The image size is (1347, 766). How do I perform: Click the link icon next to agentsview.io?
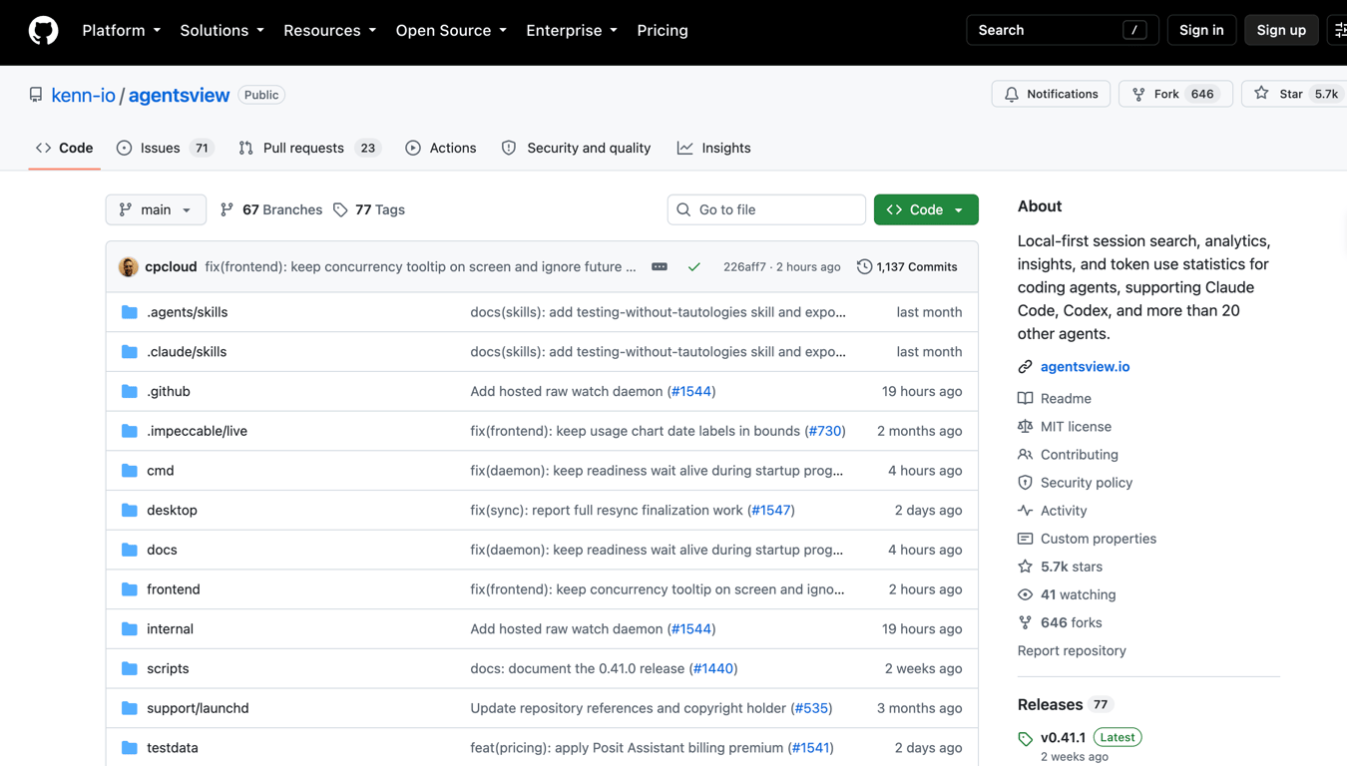[x=1025, y=367]
